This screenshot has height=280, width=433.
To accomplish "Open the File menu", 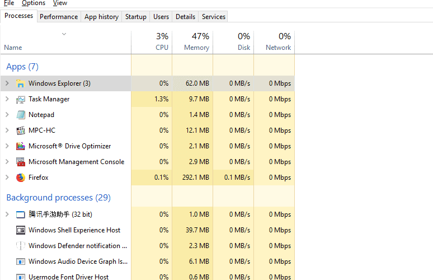I will pyautogui.click(x=9, y=3).
